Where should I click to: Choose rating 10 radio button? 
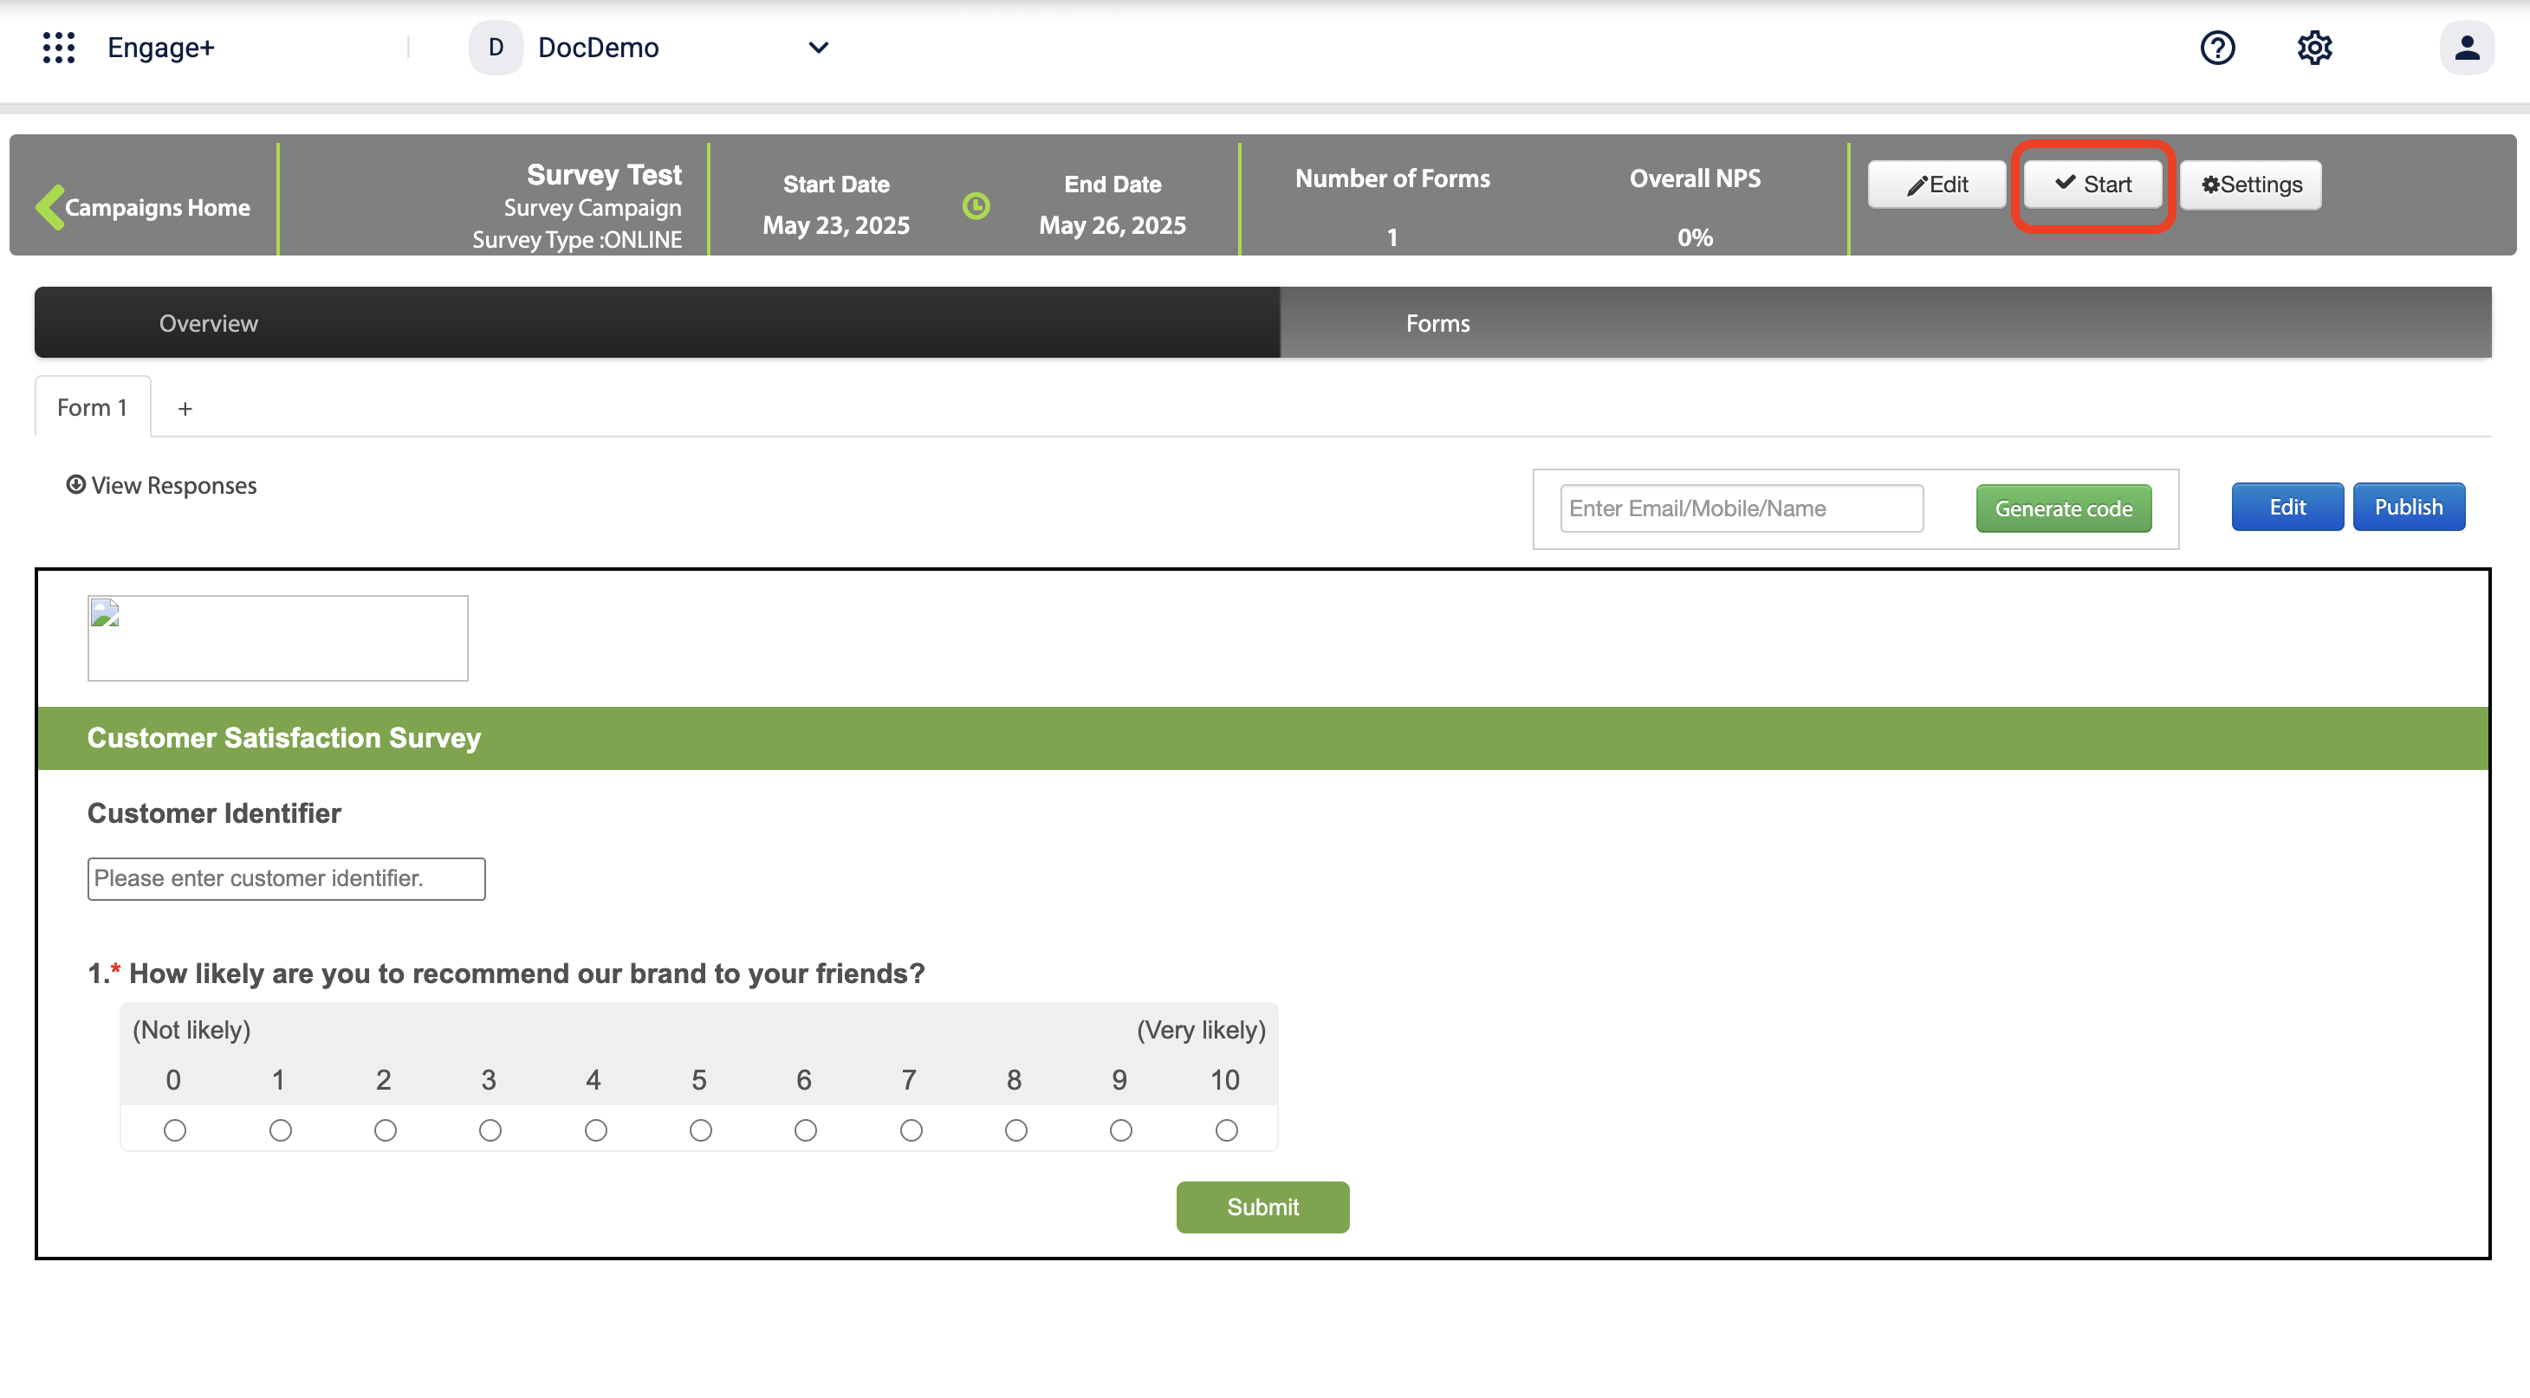click(1226, 1130)
